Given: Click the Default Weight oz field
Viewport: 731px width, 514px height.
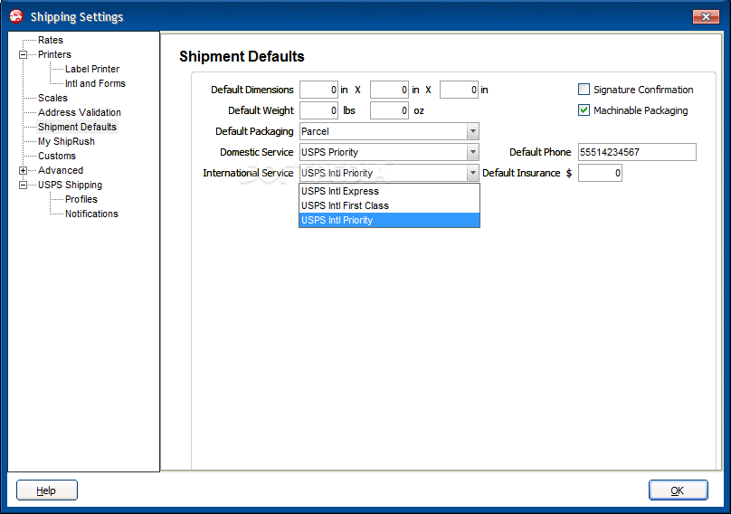Looking at the screenshot, I should (389, 110).
